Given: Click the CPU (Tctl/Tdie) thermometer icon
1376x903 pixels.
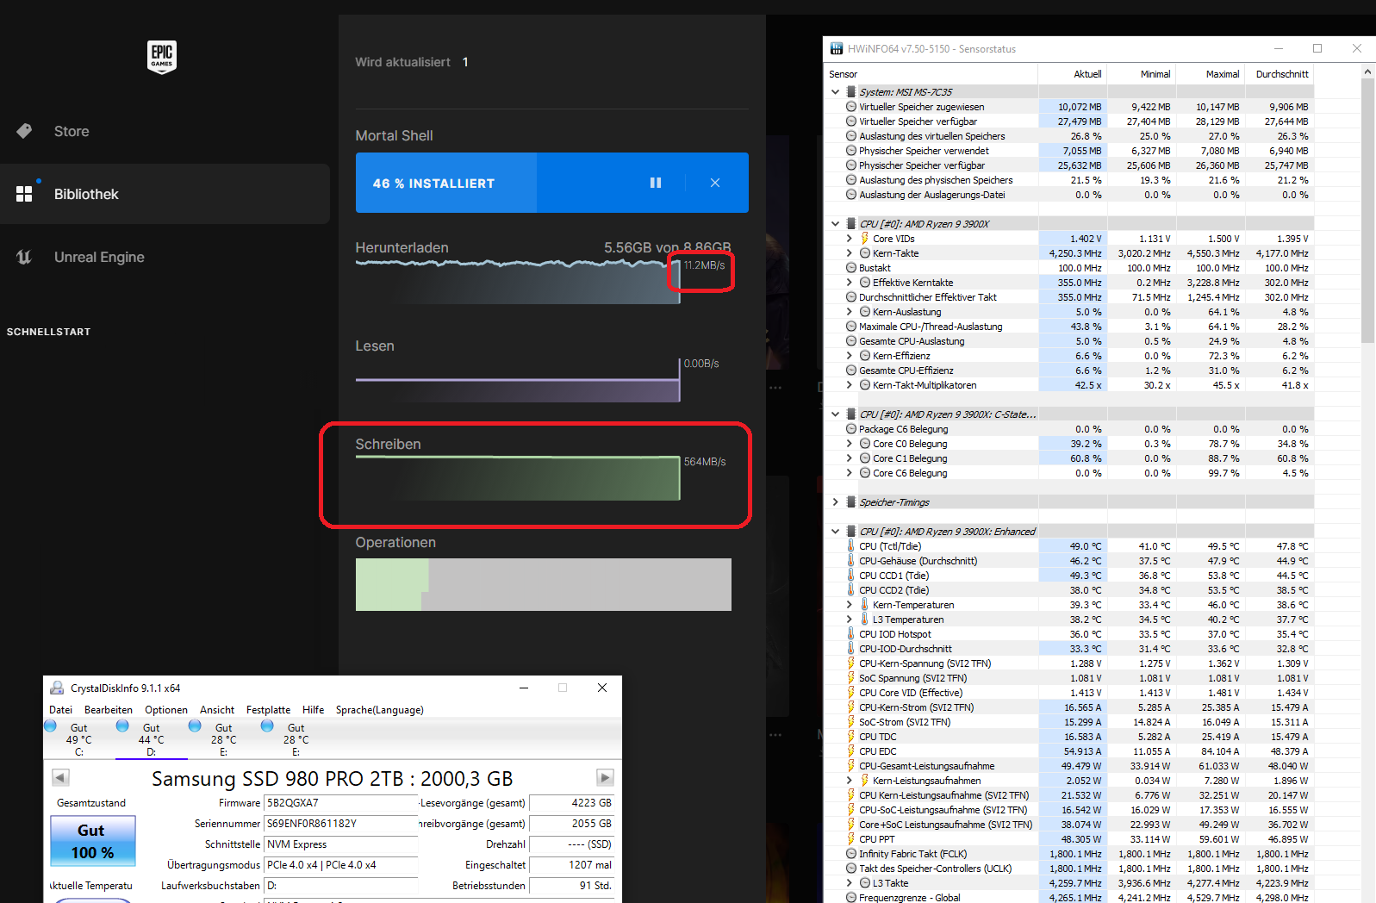Looking at the screenshot, I should point(850,546).
